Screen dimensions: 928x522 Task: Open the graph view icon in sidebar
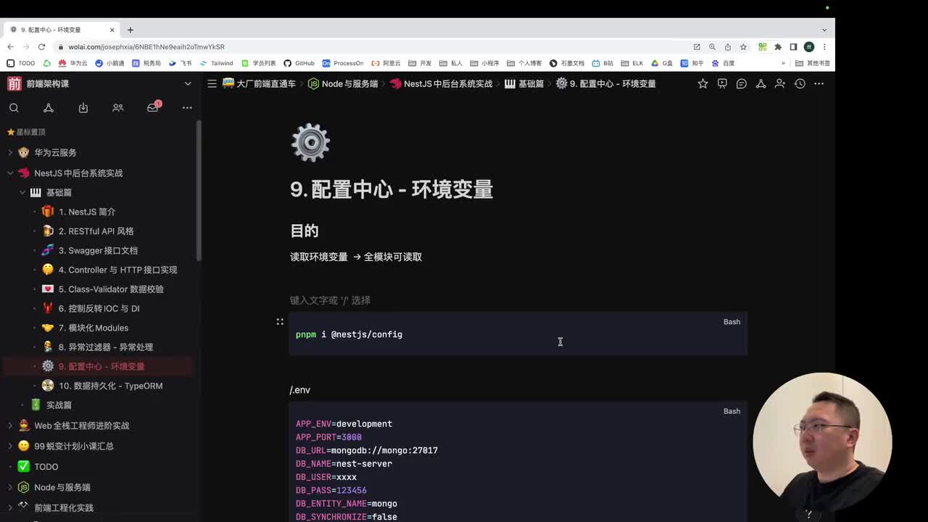point(49,107)
